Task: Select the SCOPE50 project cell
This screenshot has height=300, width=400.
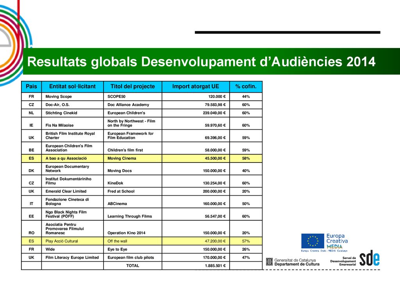Action: pyautogui.click(x=133, y=96)
